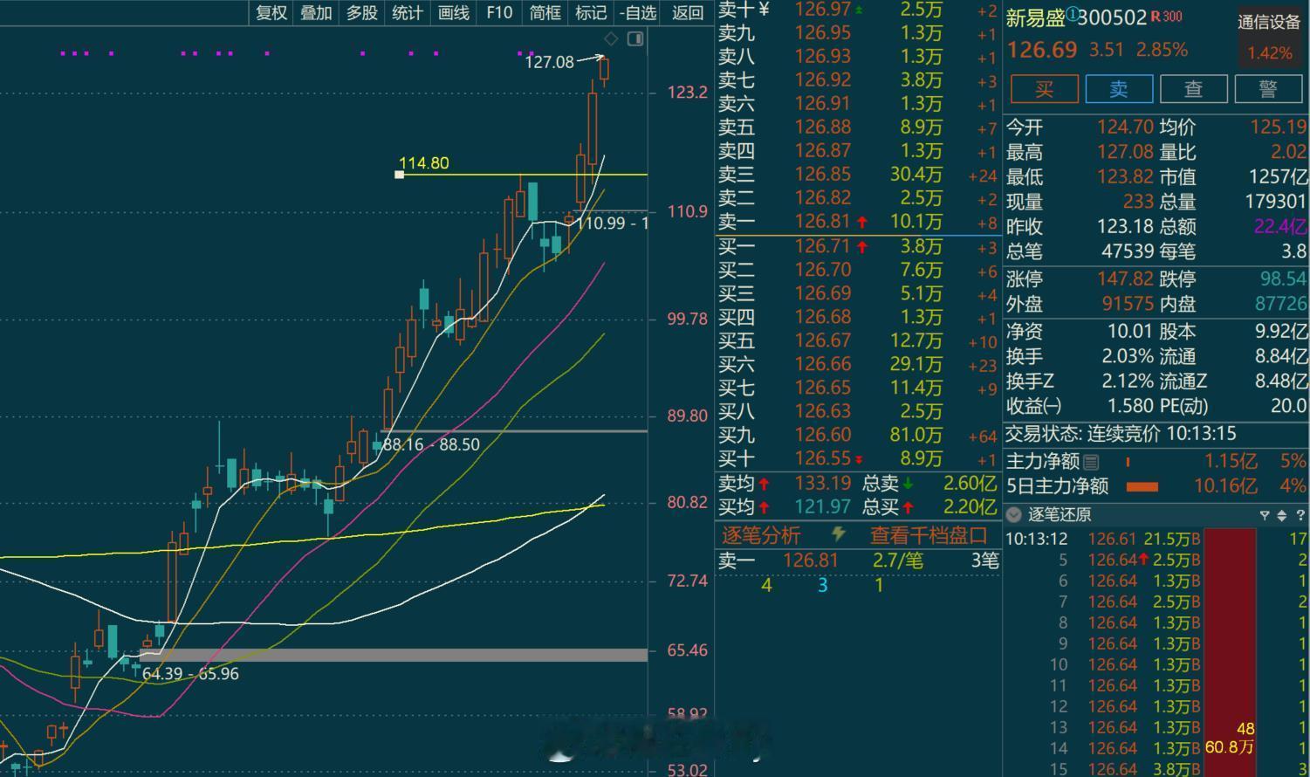Click the 10:13:12 tick trade row
The height and width of the screenshot is (777, 1310).
coord(1156,540)
